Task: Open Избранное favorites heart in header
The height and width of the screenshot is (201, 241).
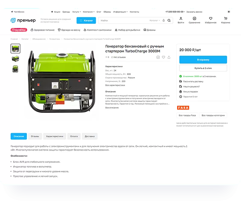Action: click(x=211, y=19)
